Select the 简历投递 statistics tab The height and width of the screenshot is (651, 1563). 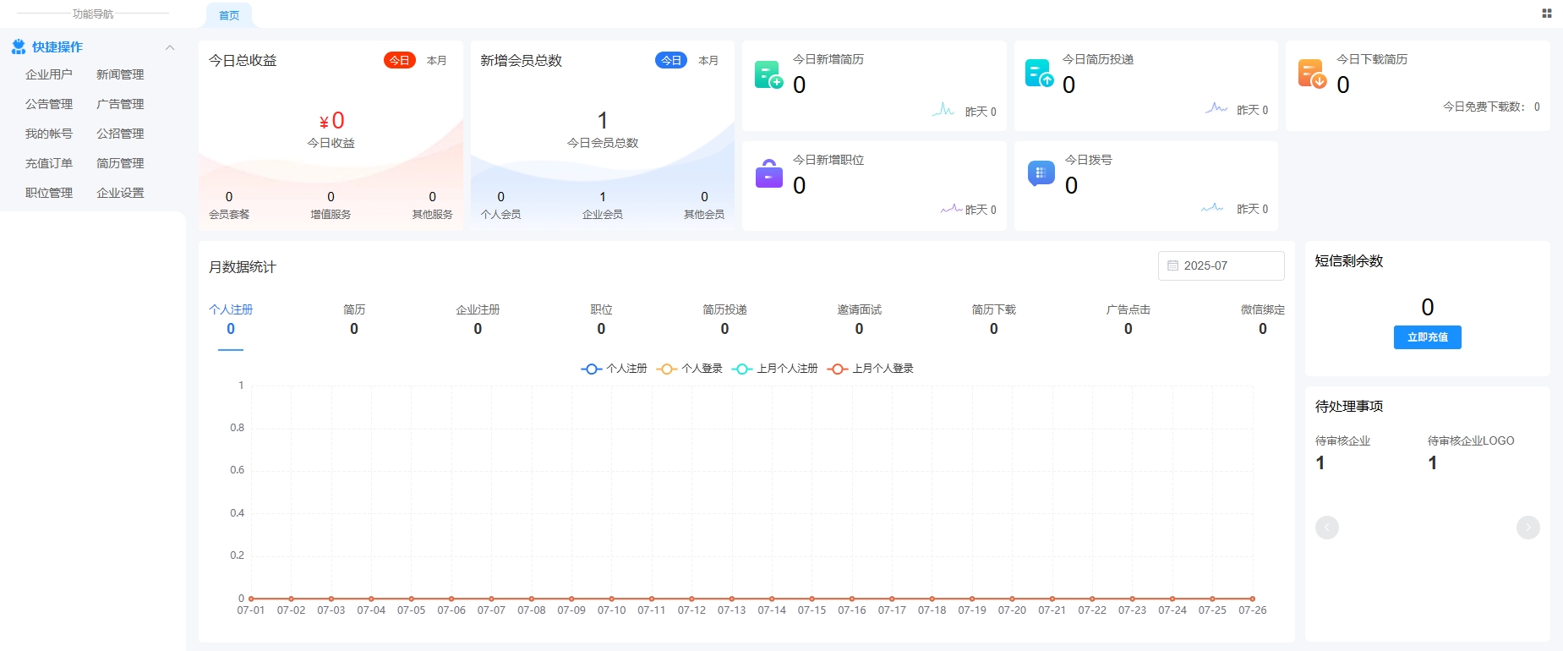(724, 320)
